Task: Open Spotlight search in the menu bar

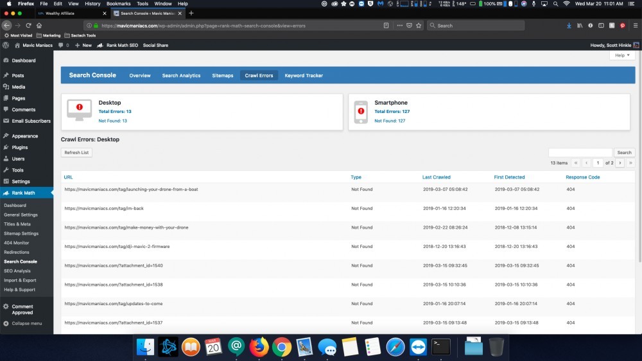Action: coord(555,4)
